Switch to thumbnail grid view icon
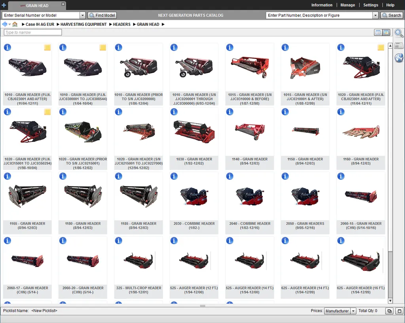Viewport: 405px width, 323px height. pyautogui.click(x=386, y=32)
